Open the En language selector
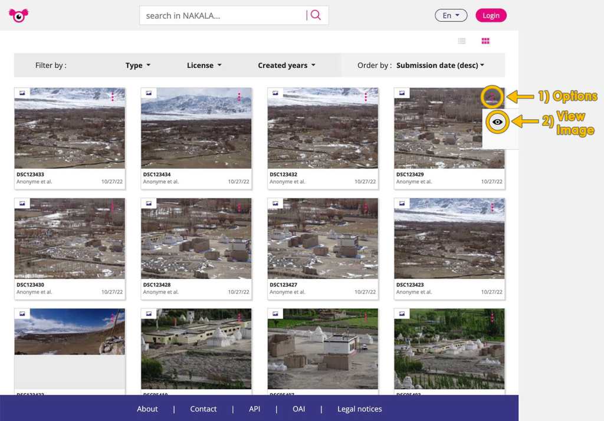The image size is (604, 421). point(451,16)
